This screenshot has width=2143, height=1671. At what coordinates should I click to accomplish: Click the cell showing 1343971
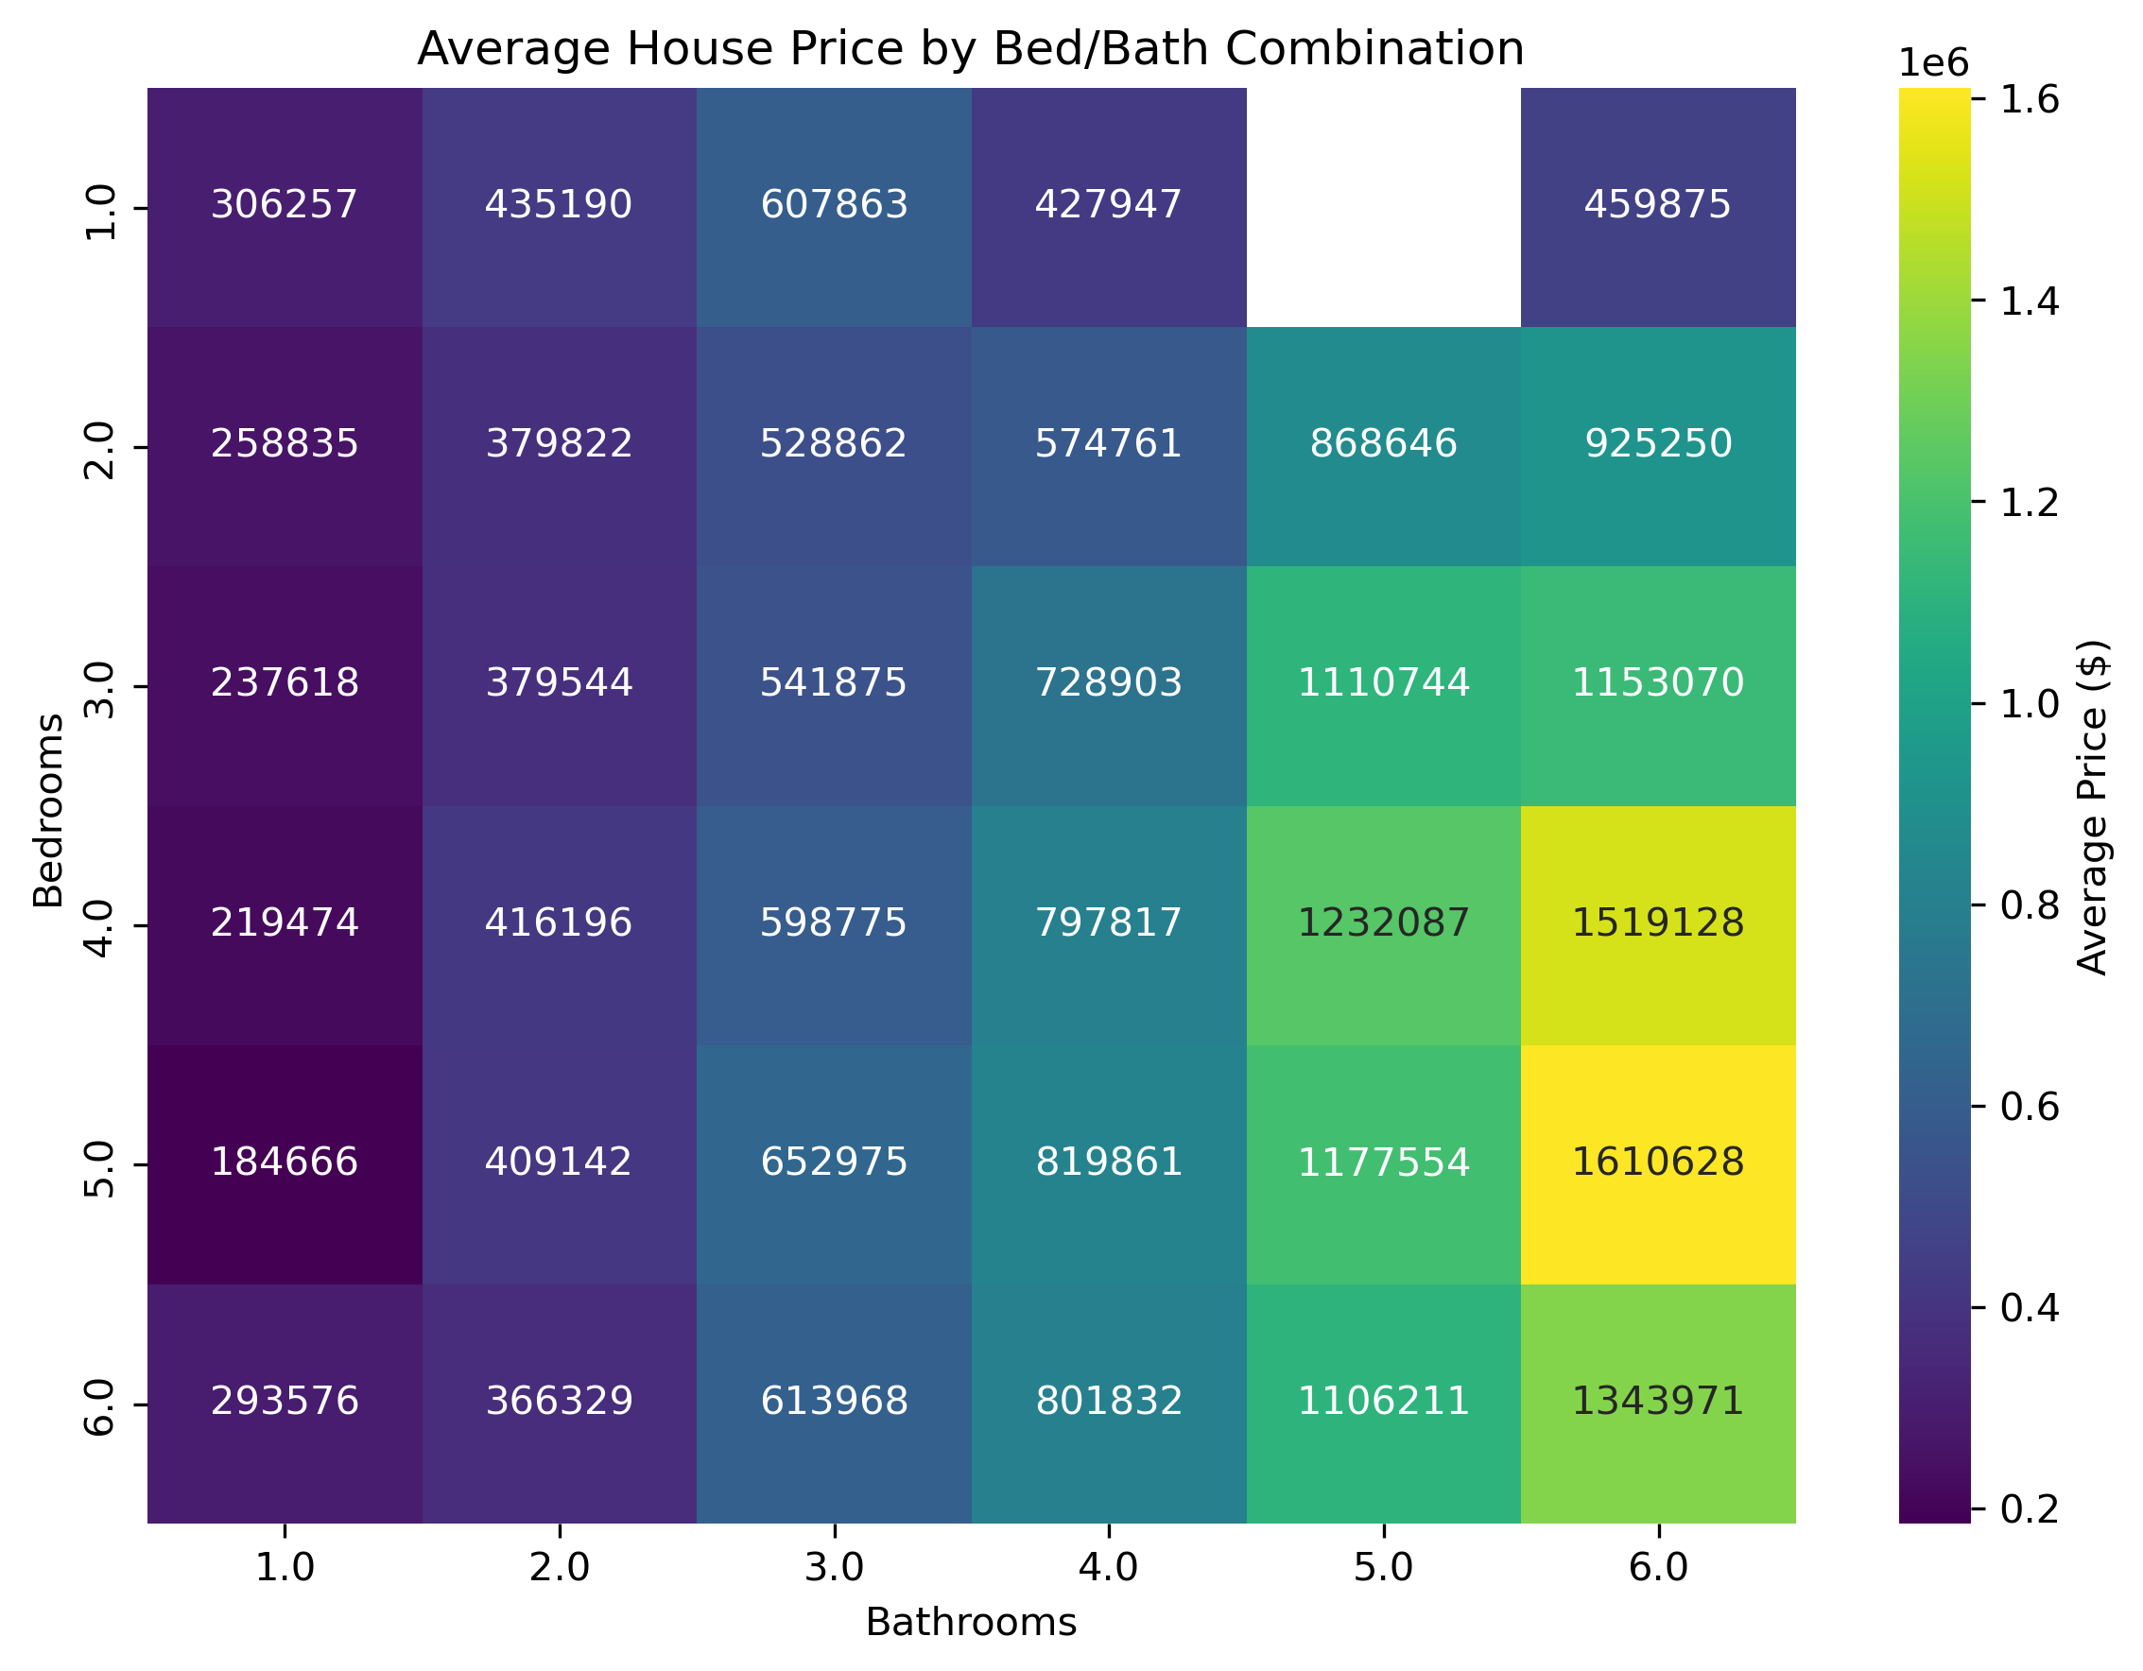(x=1657, y=1402)
